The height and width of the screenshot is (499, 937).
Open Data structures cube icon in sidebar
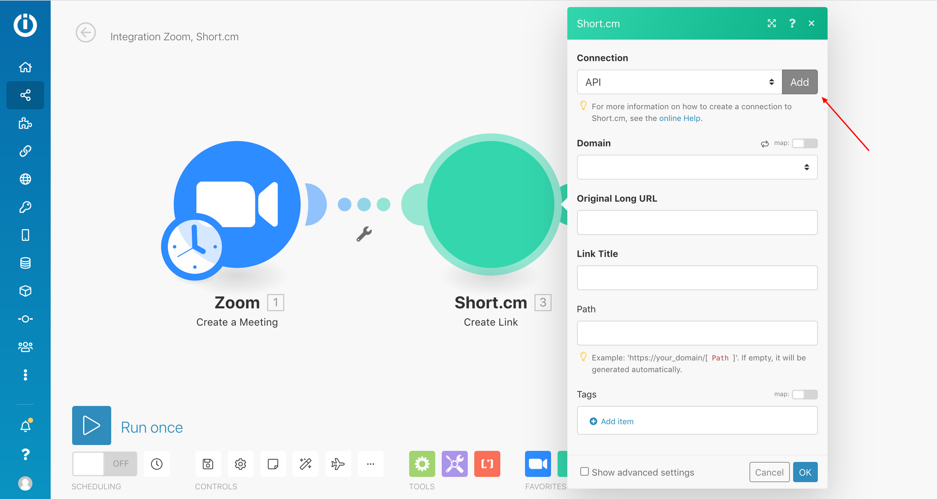pyautogui.click(x=25, y=291)
